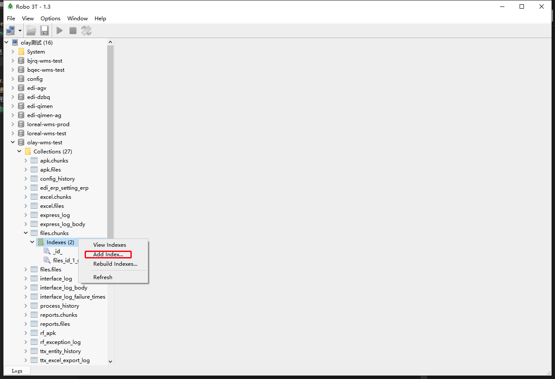Open the Help menu
Viewport: 555px width, 379px height.
pyautogui.click(x=101, y=19)
